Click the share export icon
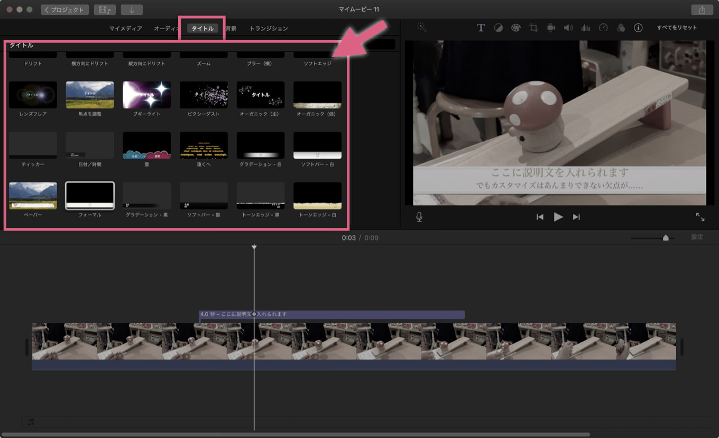This screenshot has width=719, height=438. (702, 10)
